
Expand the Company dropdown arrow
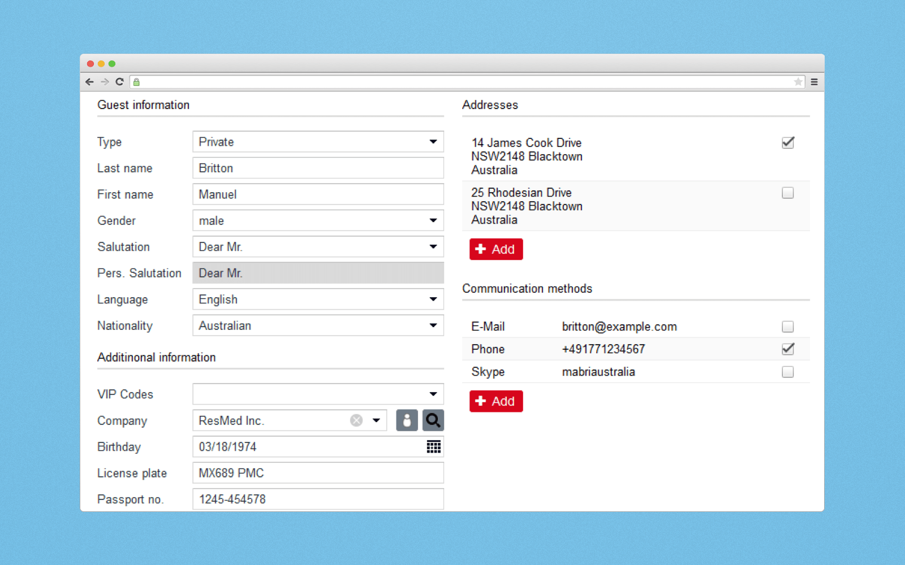376,420
